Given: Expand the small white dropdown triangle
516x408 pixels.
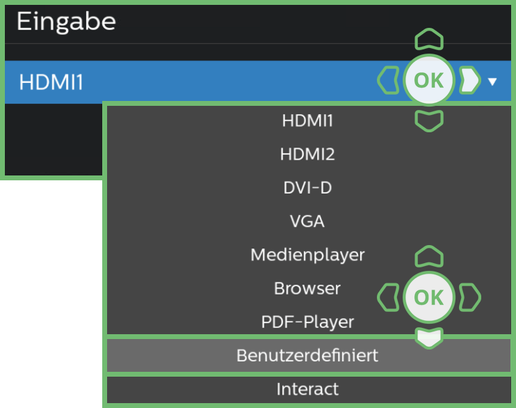Looking at the screenshot, I should [x=493, y=81].
